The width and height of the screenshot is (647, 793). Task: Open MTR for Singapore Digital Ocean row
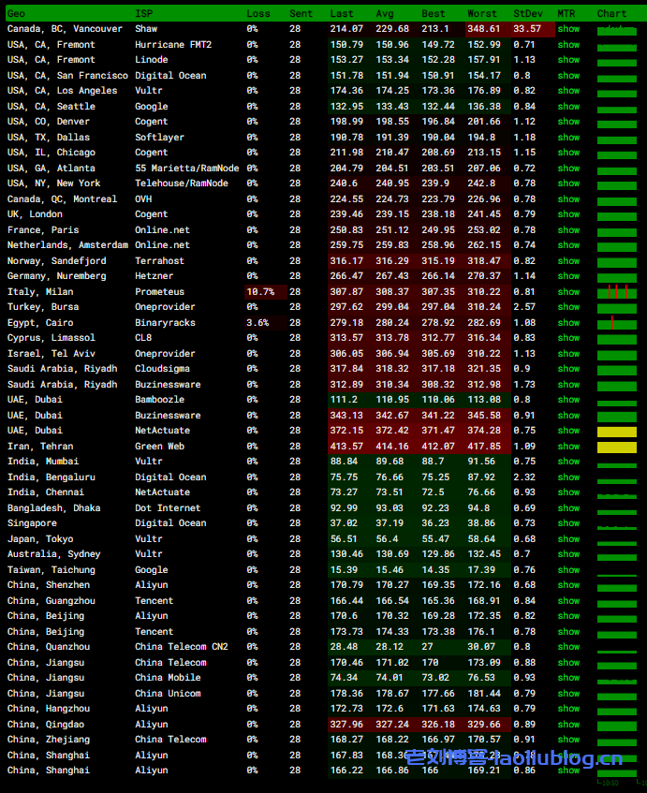(568, 523)
